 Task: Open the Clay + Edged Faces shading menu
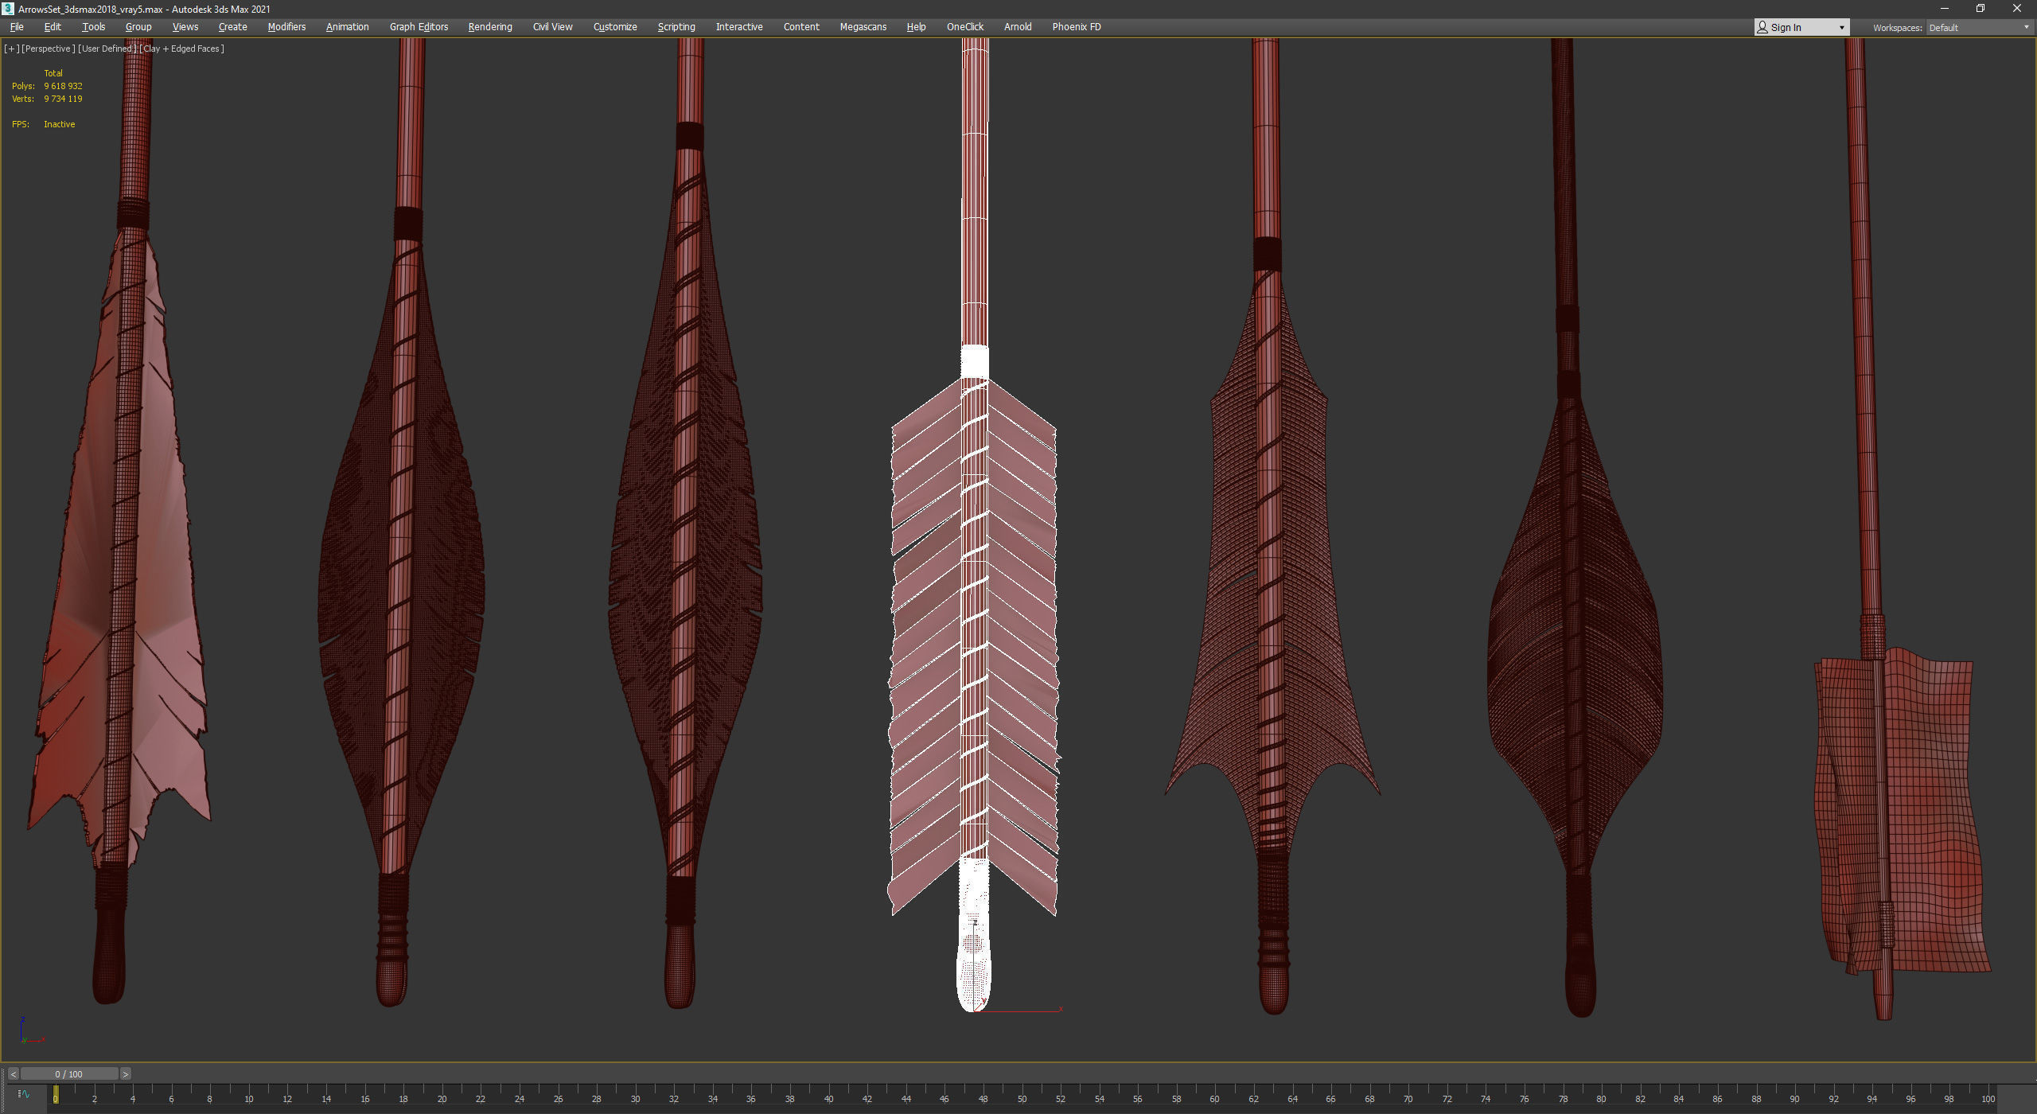pos(183,49)
